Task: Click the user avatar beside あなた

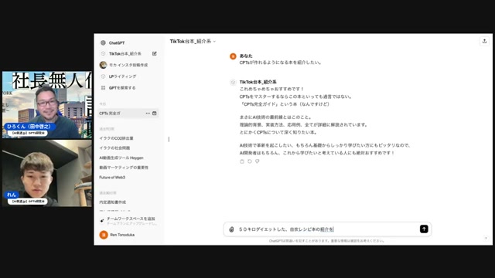Action: (233, 56)
